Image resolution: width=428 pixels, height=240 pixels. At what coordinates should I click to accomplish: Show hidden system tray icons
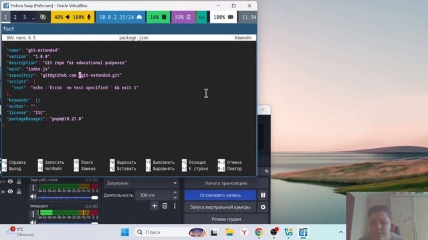click(x=340, y=232)
